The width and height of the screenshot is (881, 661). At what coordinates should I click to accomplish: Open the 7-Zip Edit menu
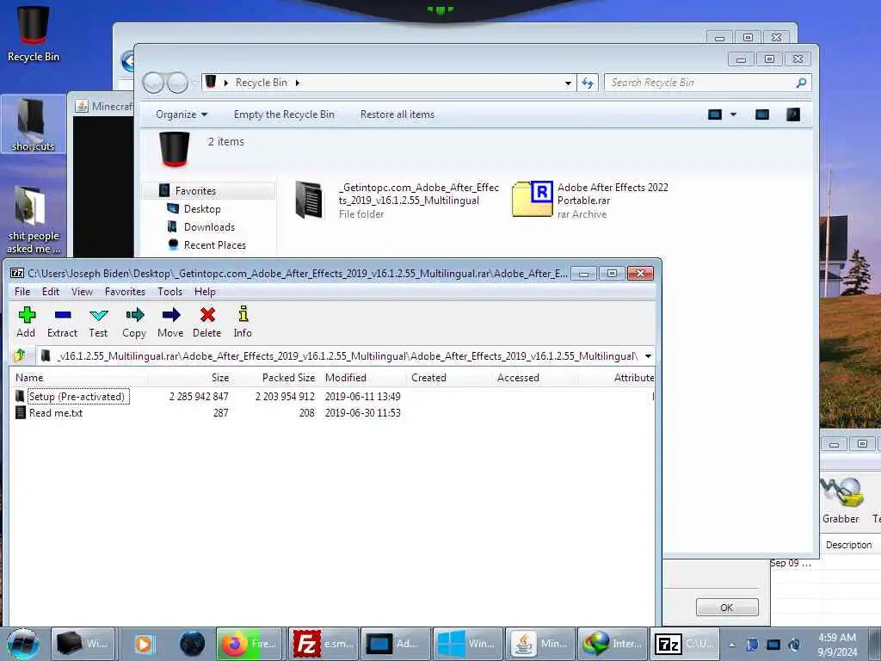[x=51, y=292]
